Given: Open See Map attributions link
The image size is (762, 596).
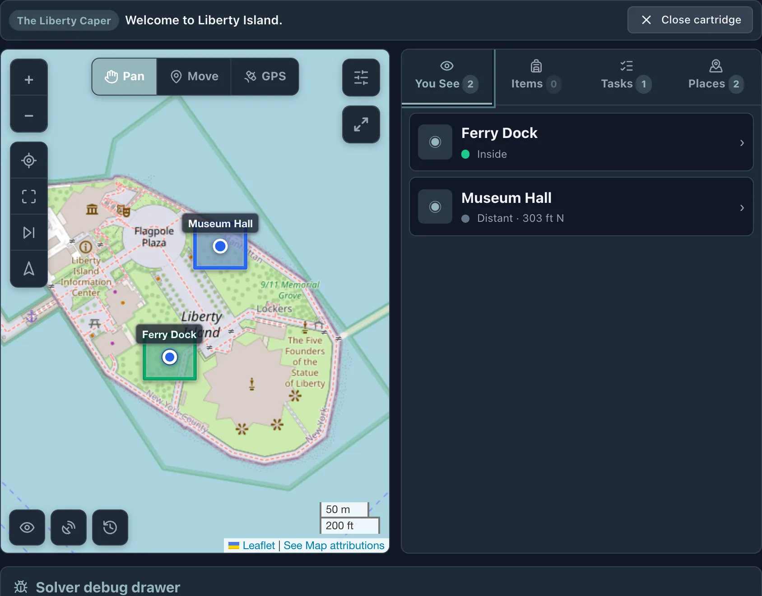Looking at the screenshot, I should tap(334, 546).
